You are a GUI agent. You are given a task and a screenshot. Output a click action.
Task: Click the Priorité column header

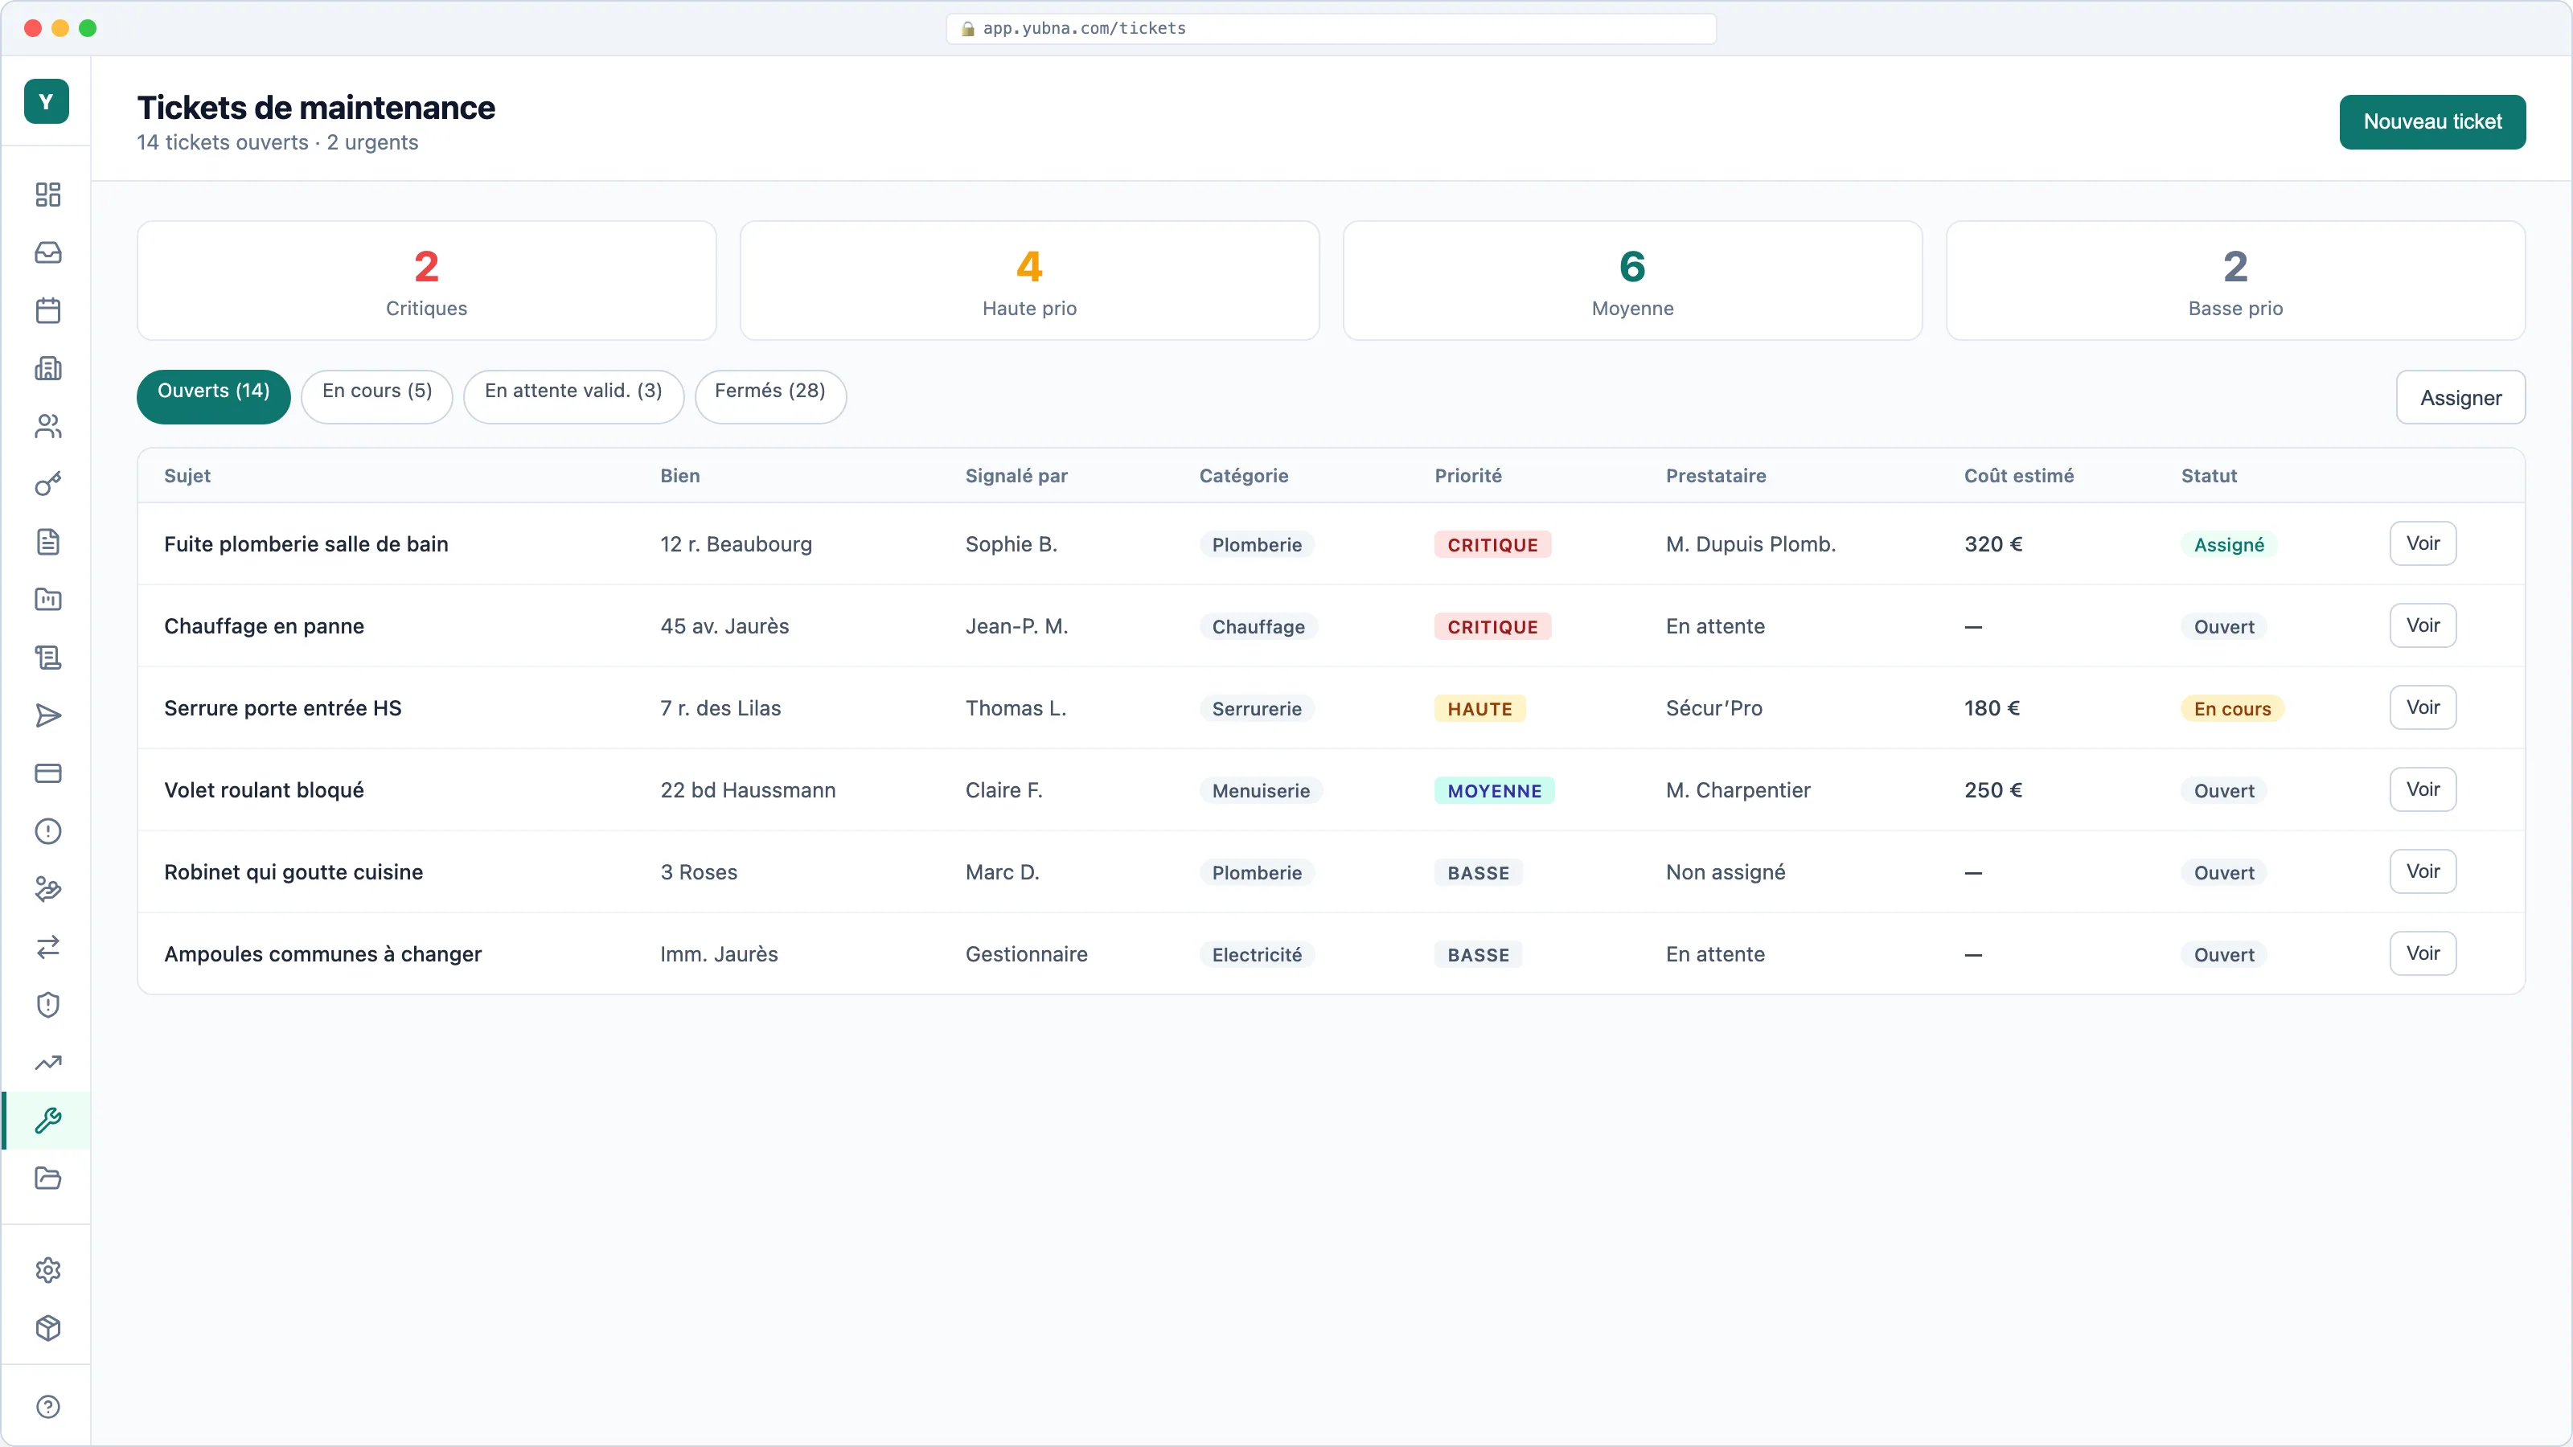tap(1468, 475)
